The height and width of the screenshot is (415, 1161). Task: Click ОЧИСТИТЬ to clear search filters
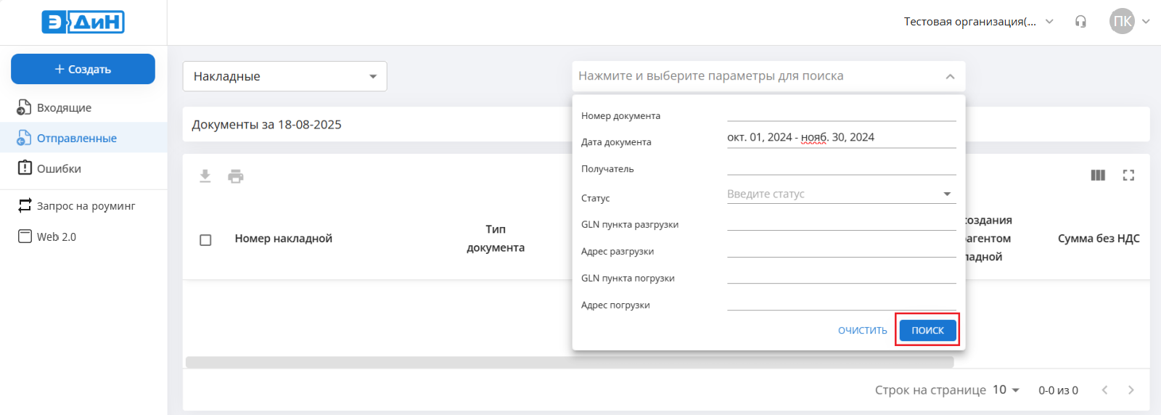pyautogui.click(x=862, y=330)
